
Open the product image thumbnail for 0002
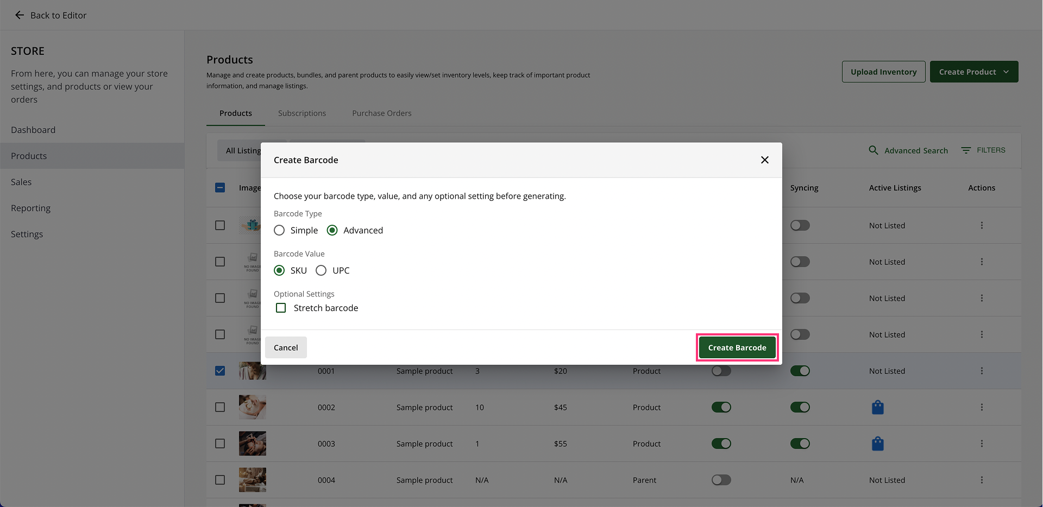(x=253, y=407)
